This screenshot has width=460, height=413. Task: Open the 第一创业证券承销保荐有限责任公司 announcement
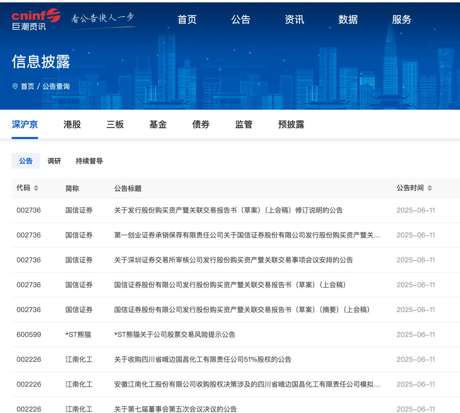point(247,235)
